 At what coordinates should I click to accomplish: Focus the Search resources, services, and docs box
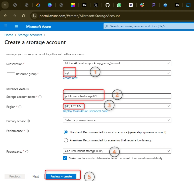point(149,26)
